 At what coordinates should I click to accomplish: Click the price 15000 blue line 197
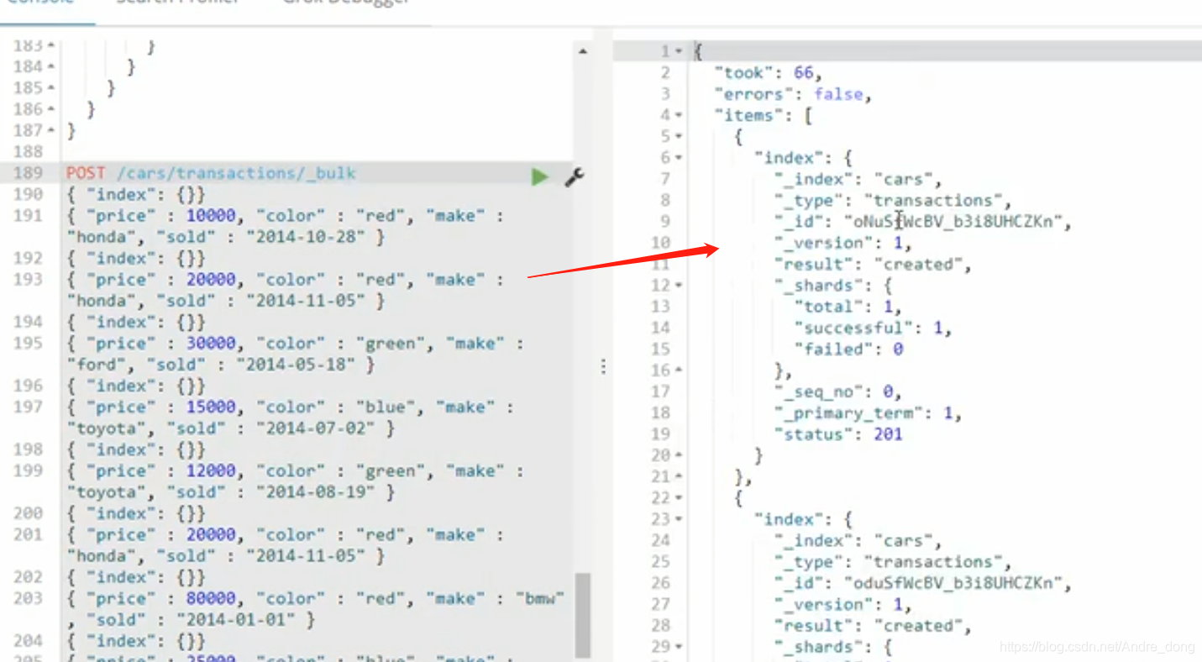click(x=289, y=407)
